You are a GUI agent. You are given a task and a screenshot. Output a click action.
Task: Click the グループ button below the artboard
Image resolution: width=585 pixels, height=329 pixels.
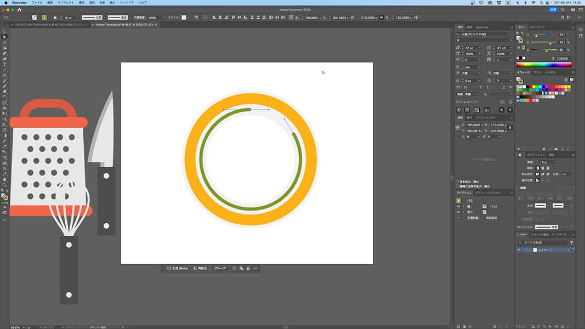tap(219, 268)
